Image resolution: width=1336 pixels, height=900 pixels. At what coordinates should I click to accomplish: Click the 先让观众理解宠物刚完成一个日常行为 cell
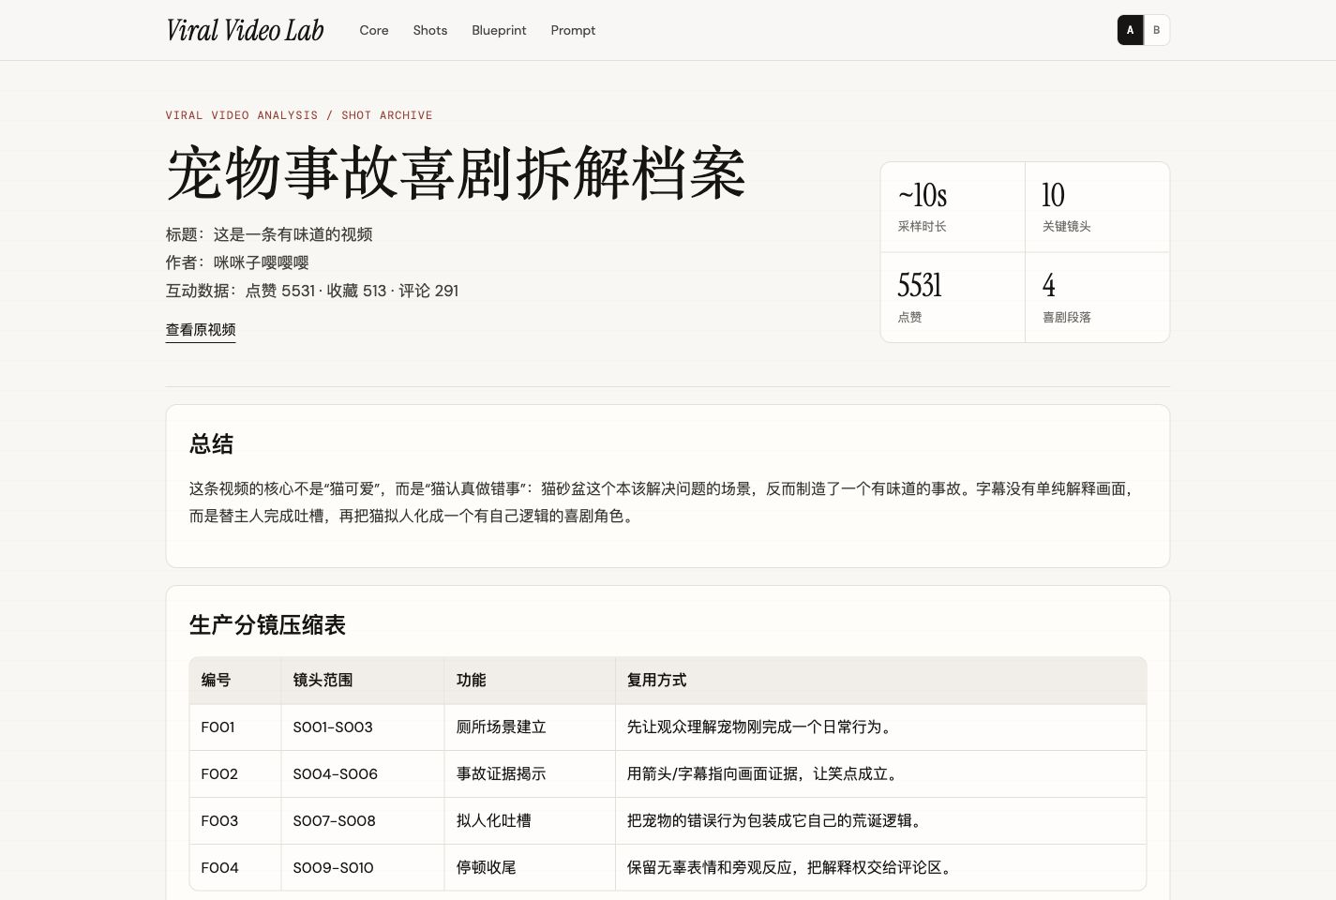click(880, 727)
